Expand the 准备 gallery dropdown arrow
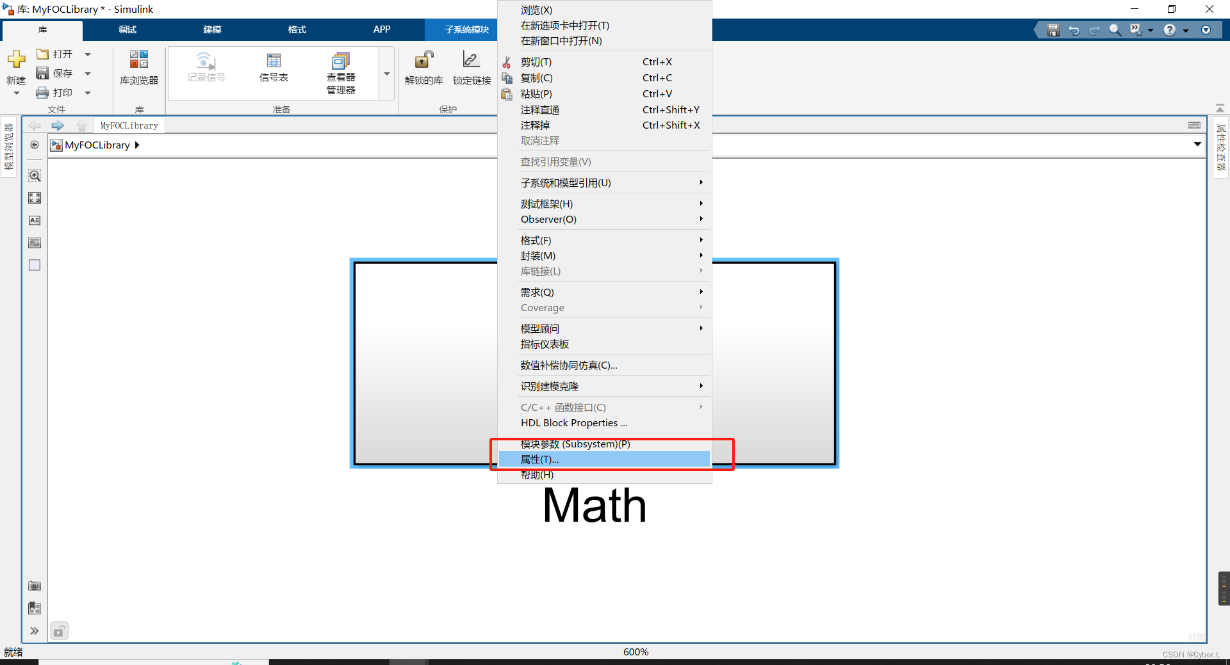This screenshot has width=1230, height=665. click(387, 74)
